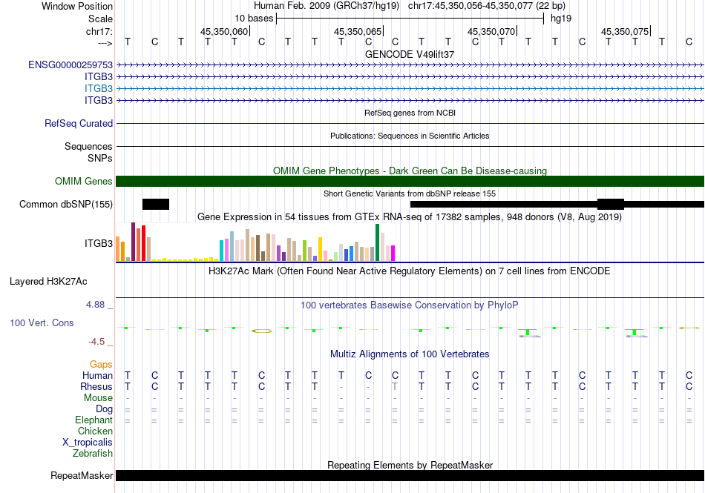The image size is (705, 493).
Task: Click the H3K27Ac Mark track title
Action: [x=410, y=271]
